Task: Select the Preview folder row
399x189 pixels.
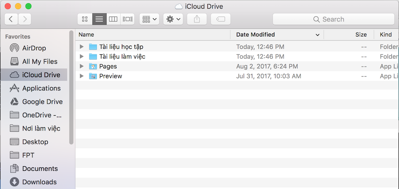Action: tap(111, 76)
